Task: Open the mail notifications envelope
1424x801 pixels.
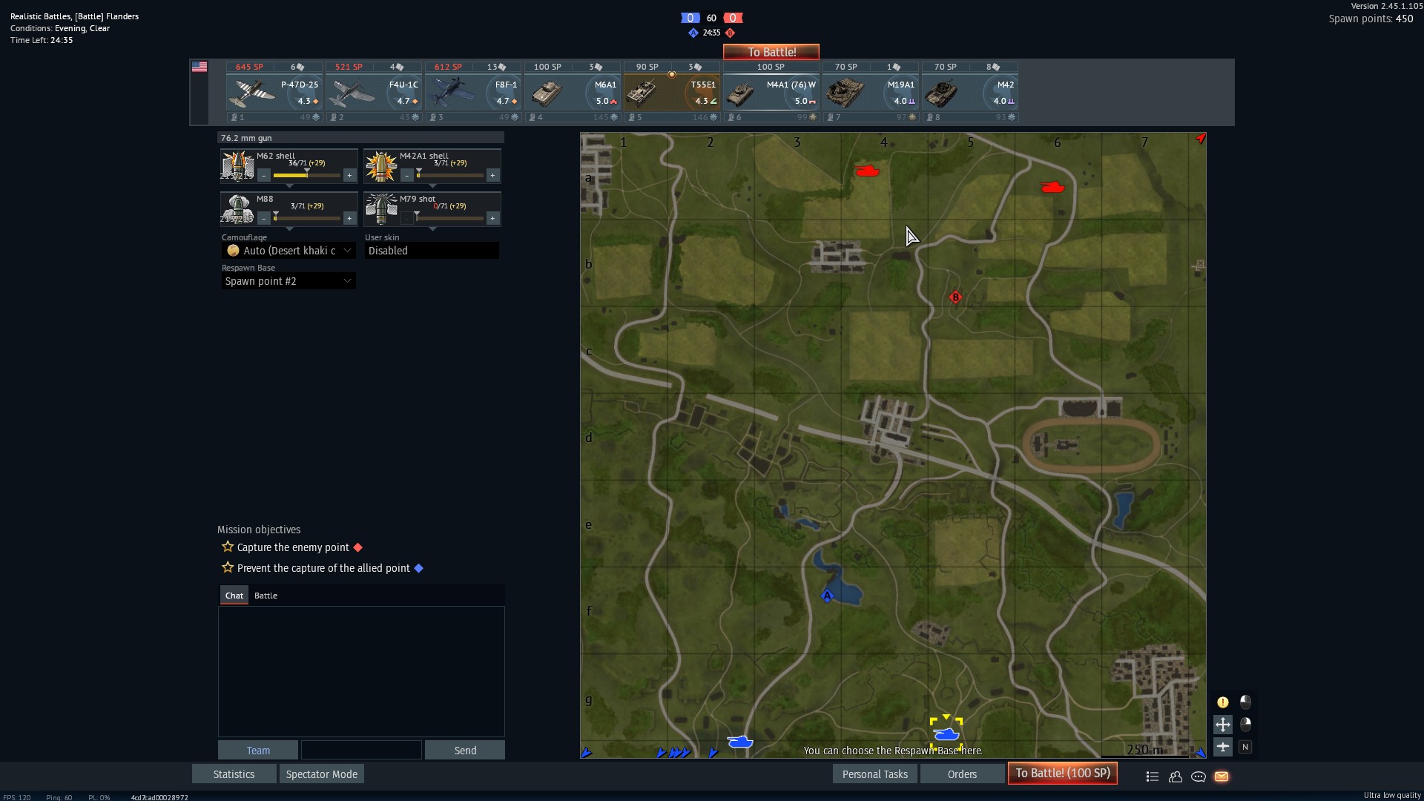Action: [x=1222, y=777]
